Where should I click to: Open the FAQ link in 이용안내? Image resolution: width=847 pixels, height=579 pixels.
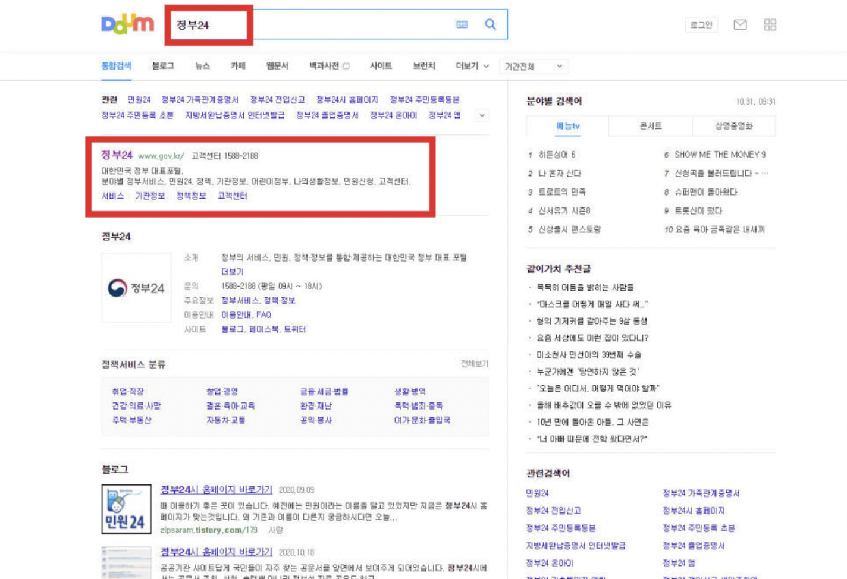(263, 315)
